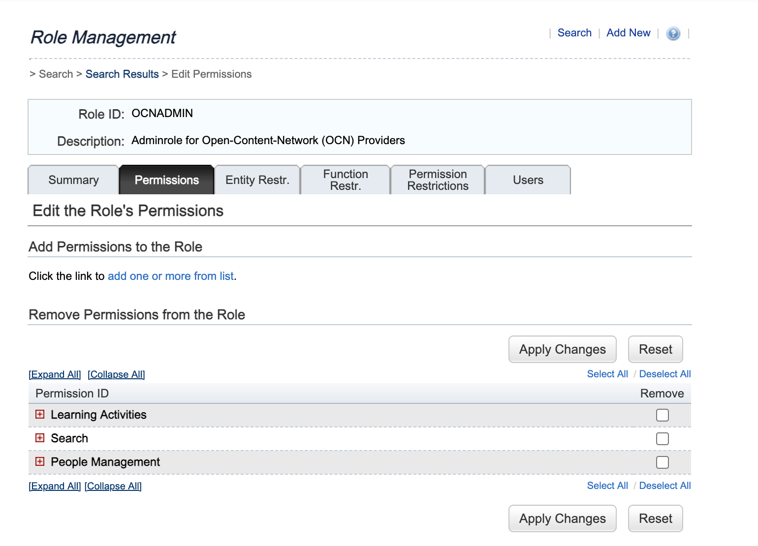Screen dimensions: 758x546
Task: Go to the Function Restr. tab
Action: coord(345,180)
